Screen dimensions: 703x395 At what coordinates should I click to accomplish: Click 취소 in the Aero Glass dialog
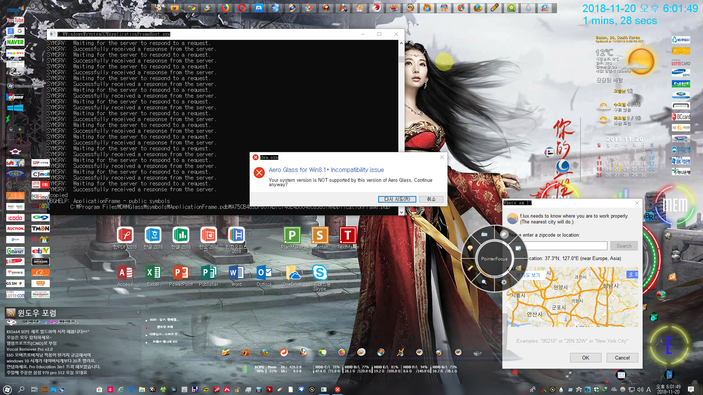pyautogui.click(x=431, y=199)
